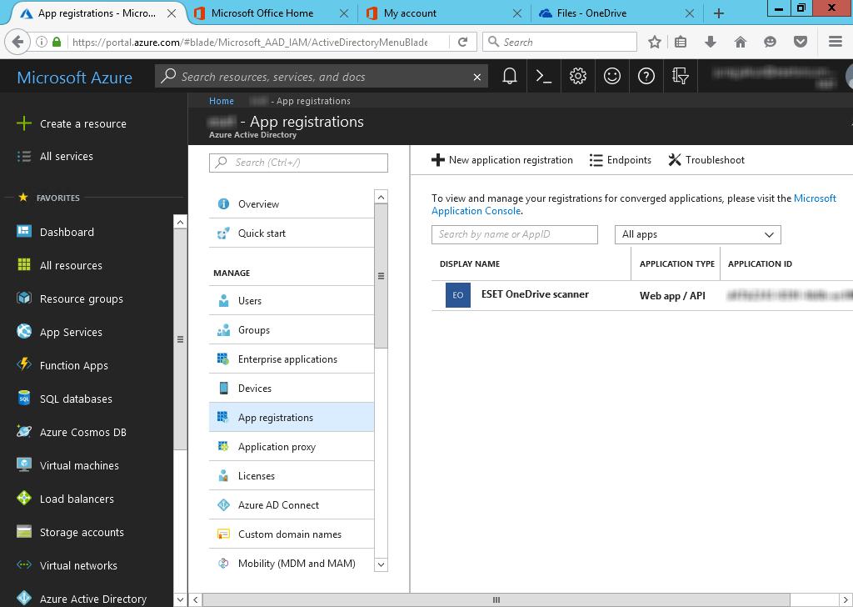Go to the browser home page
853x607 pixels.
tap(740, 42)
